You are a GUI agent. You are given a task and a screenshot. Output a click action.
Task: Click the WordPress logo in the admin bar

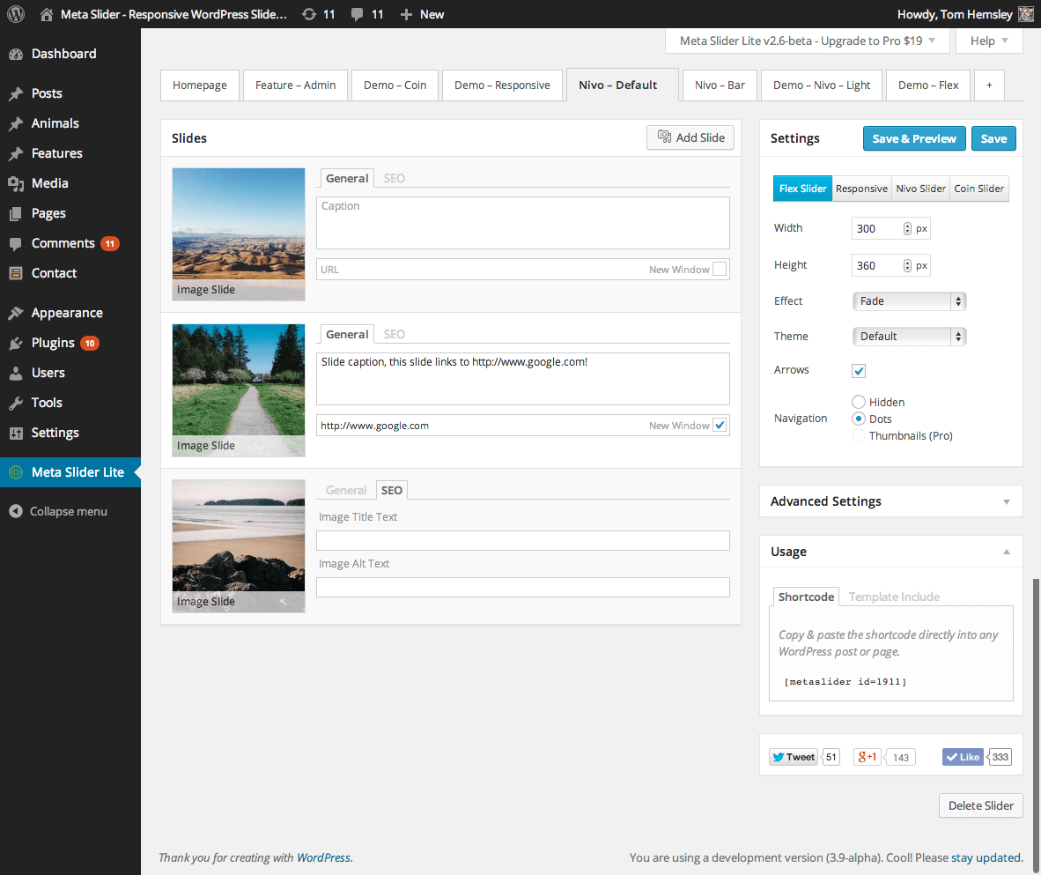click(x=16, y=14)
